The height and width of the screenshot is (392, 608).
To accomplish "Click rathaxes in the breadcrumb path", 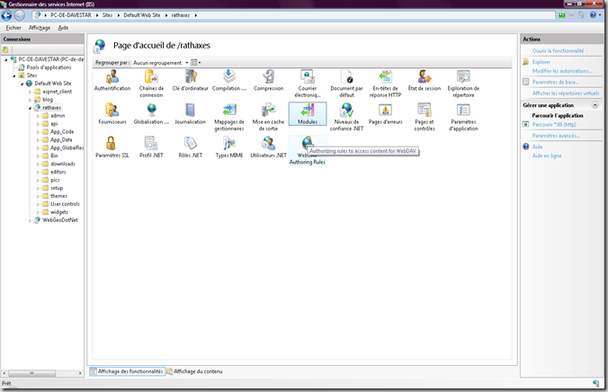I will 181,15.
